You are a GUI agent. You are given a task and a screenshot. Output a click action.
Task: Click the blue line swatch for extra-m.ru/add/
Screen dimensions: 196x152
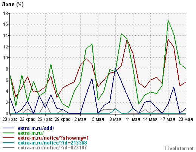coord(8,128)
